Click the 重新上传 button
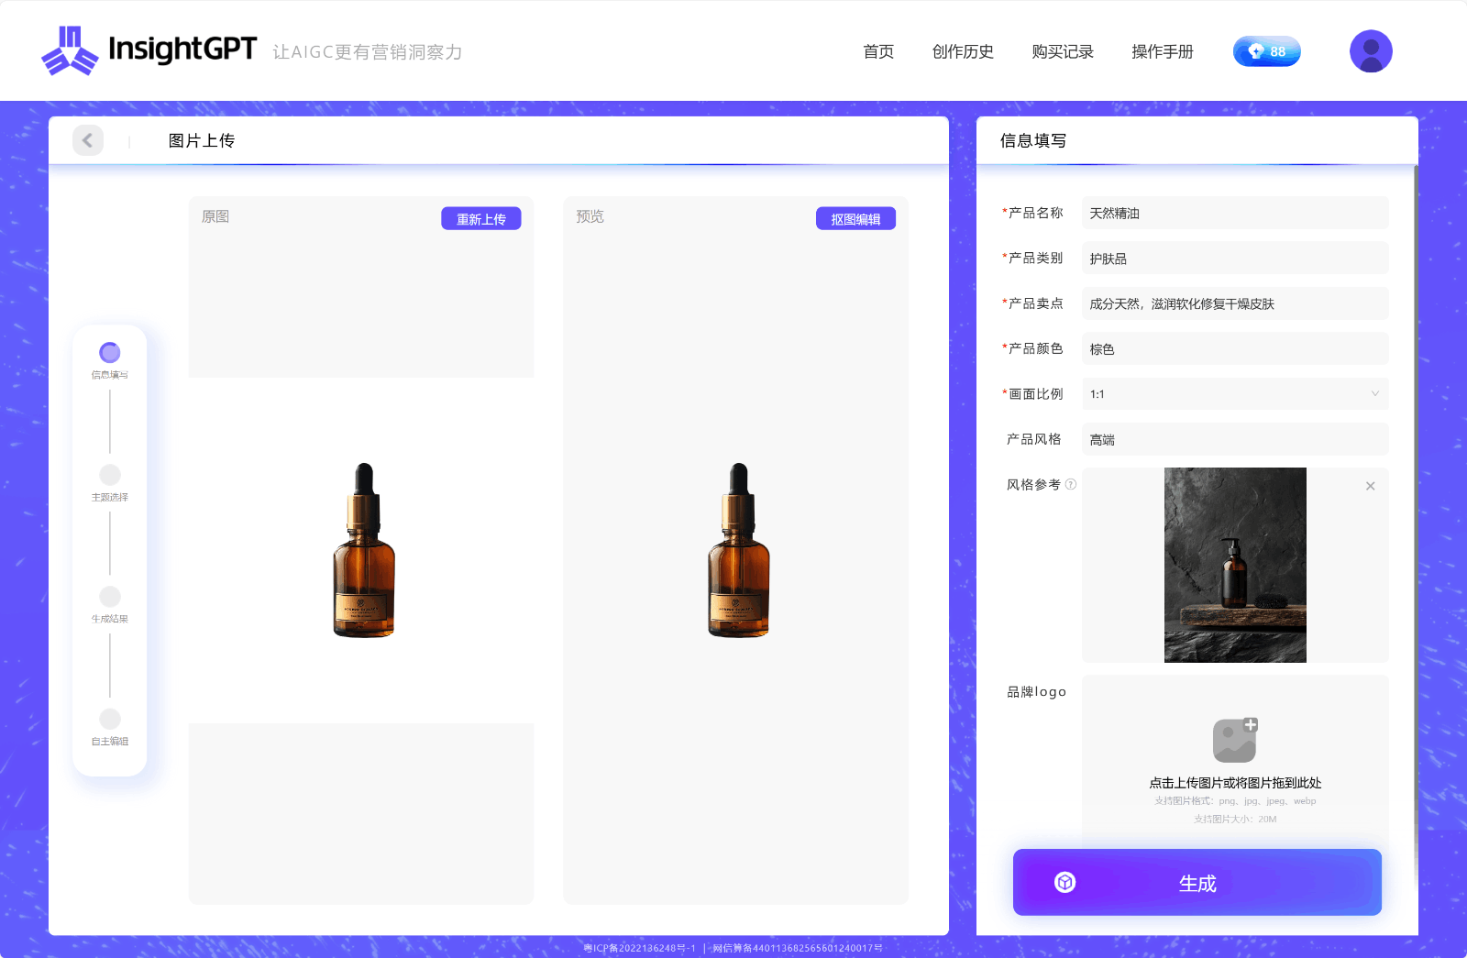Viewport: 1467px width, 958px height. tap(480, 219)
